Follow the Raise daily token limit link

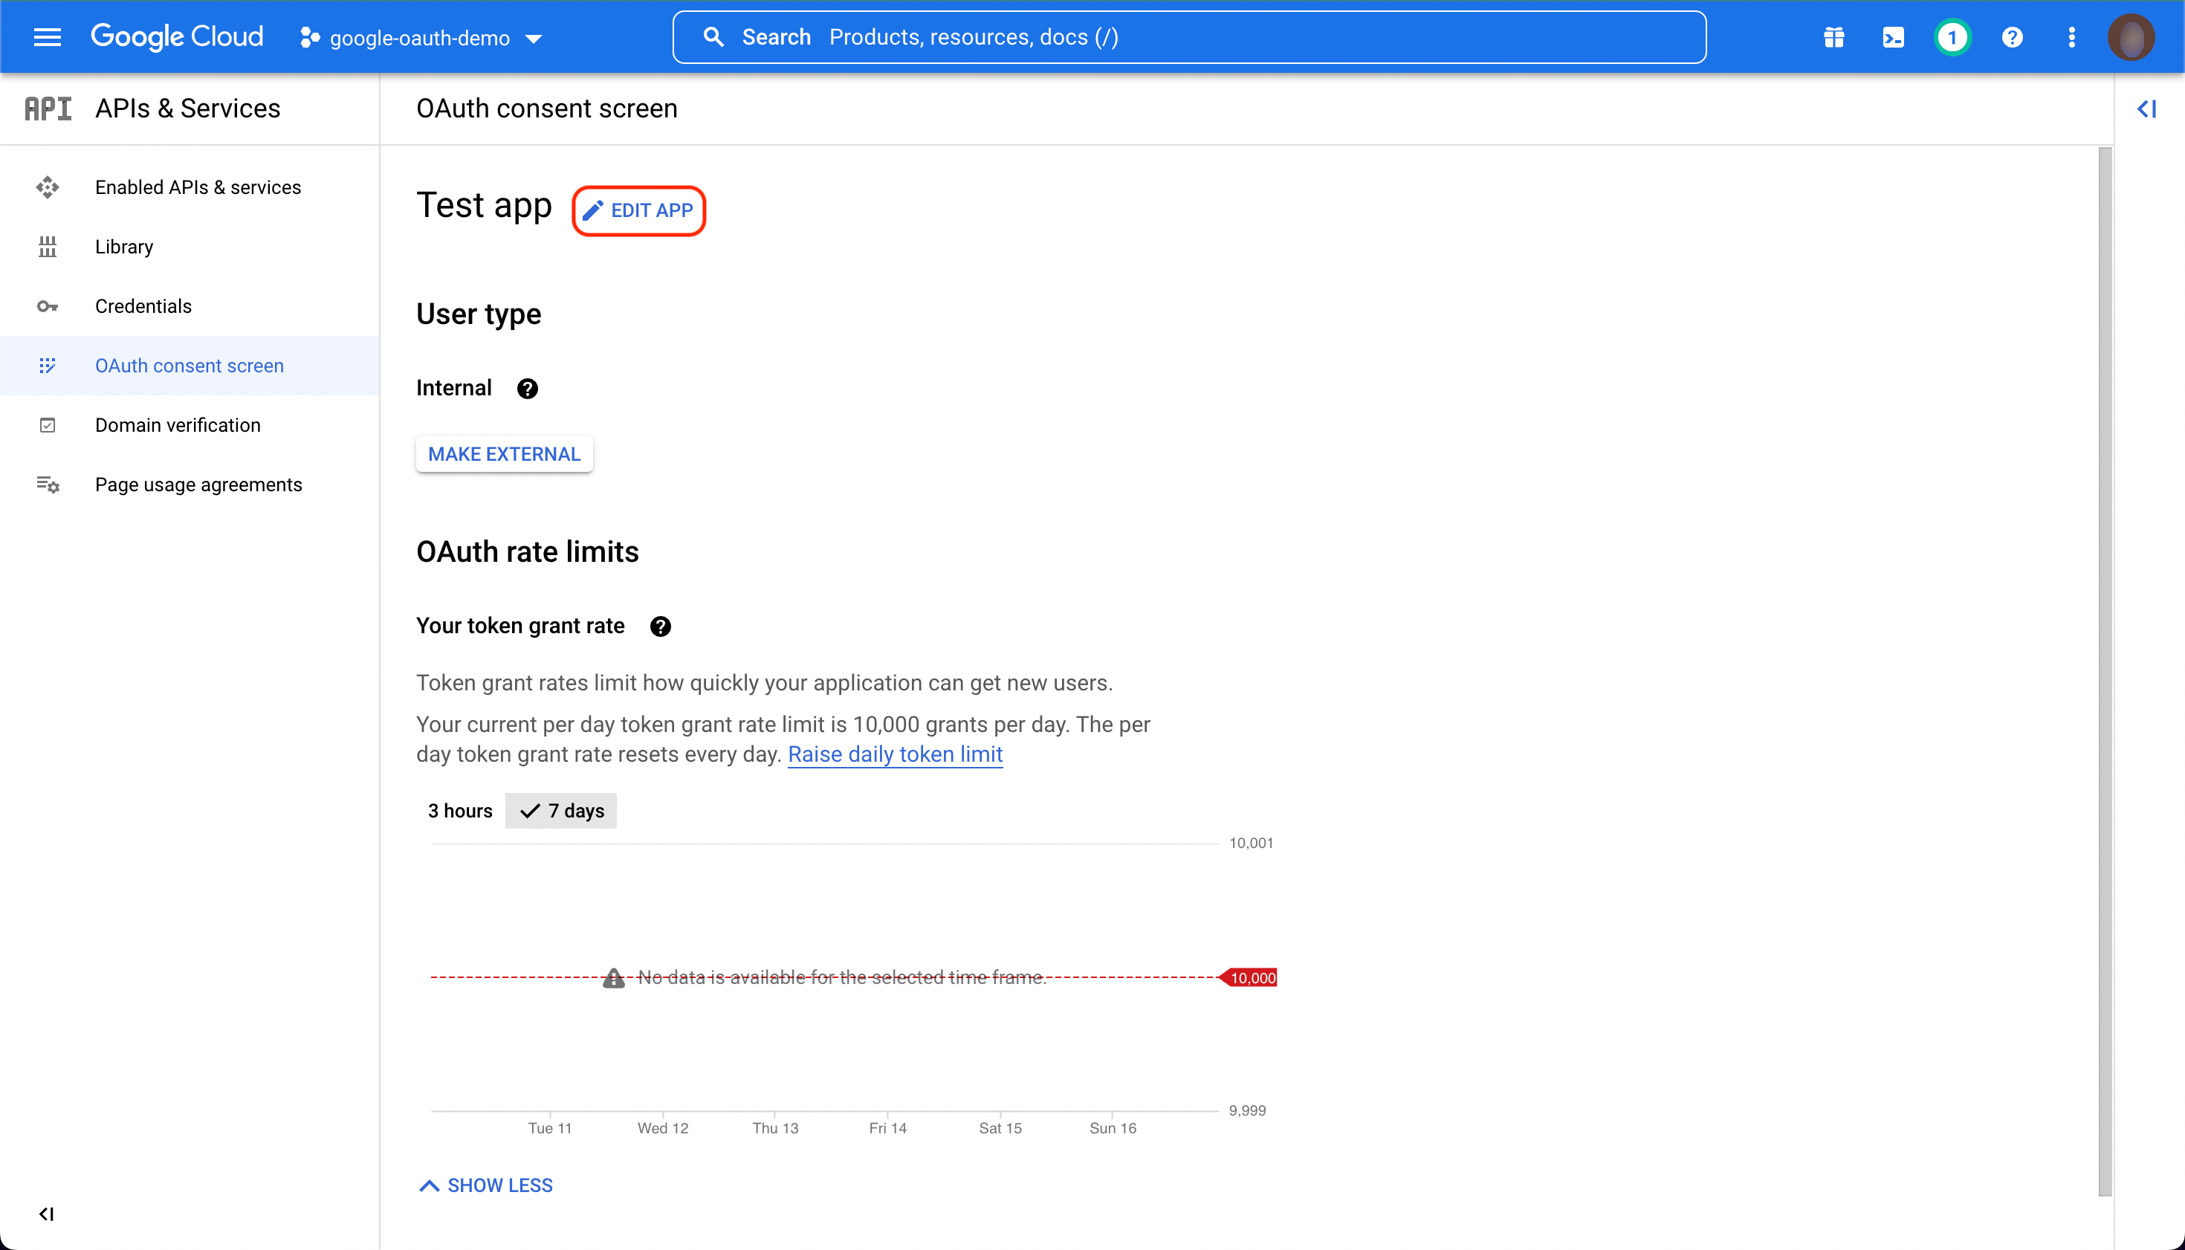[x=895, y=754]
